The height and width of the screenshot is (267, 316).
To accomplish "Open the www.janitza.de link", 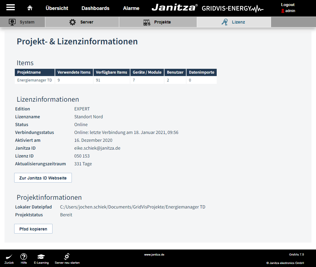I will [x=155, y=254].
